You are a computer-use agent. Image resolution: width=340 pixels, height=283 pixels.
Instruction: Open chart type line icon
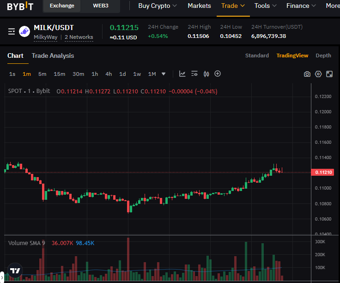point(182,74)
